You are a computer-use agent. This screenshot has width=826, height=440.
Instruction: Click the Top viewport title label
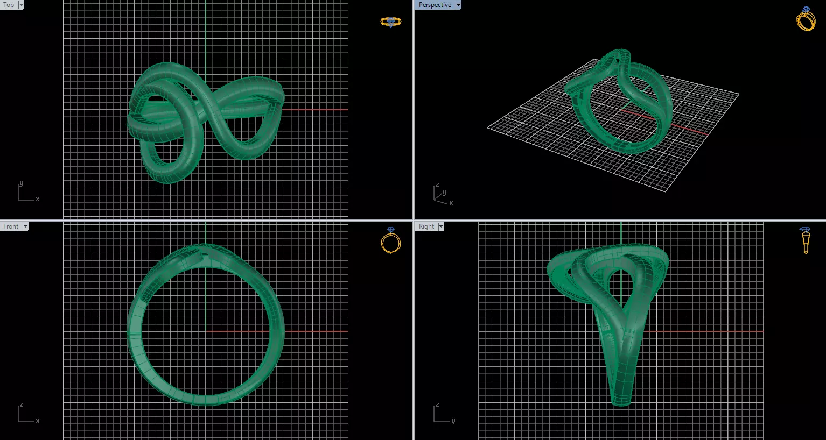9,5
